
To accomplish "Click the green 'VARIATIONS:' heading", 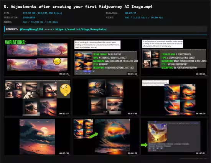I will coord(15,42).
